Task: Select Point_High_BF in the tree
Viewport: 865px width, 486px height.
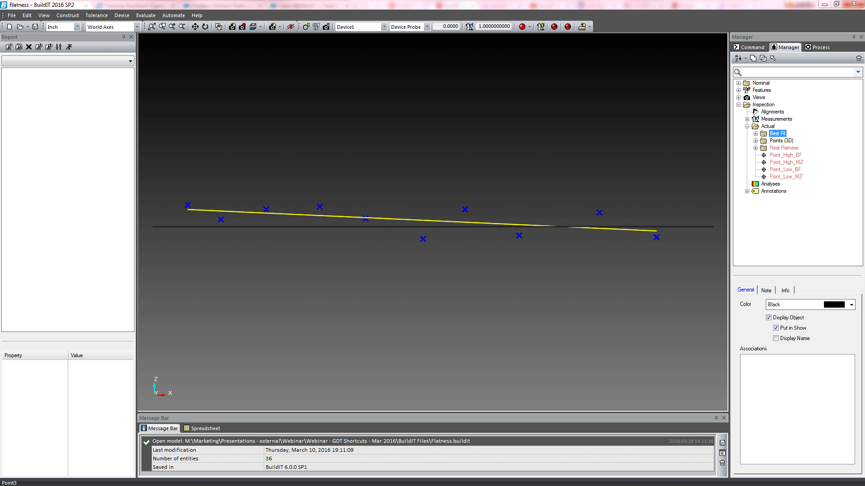Action: (x=785, y=155)
